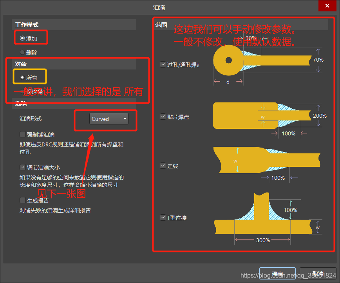Edit the 100% T-junction height value

click(x=291, y=210)
